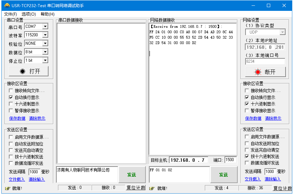This screenshot has width=295, height=196.
Task: Open the 文件(F) menu
Action: coord(10,14)
